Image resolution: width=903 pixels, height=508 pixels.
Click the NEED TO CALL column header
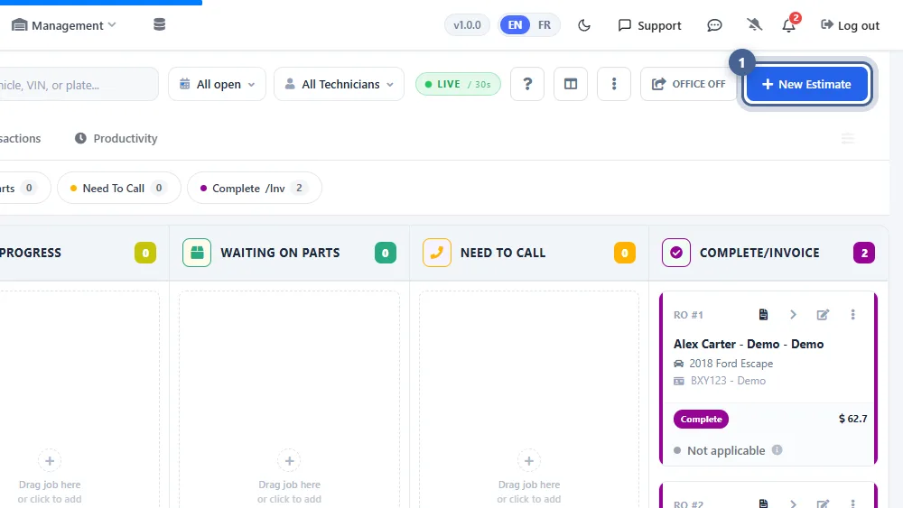coord(503,253)
